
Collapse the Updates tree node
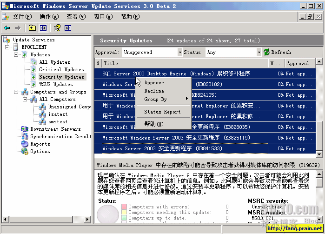tap(16, 54)
